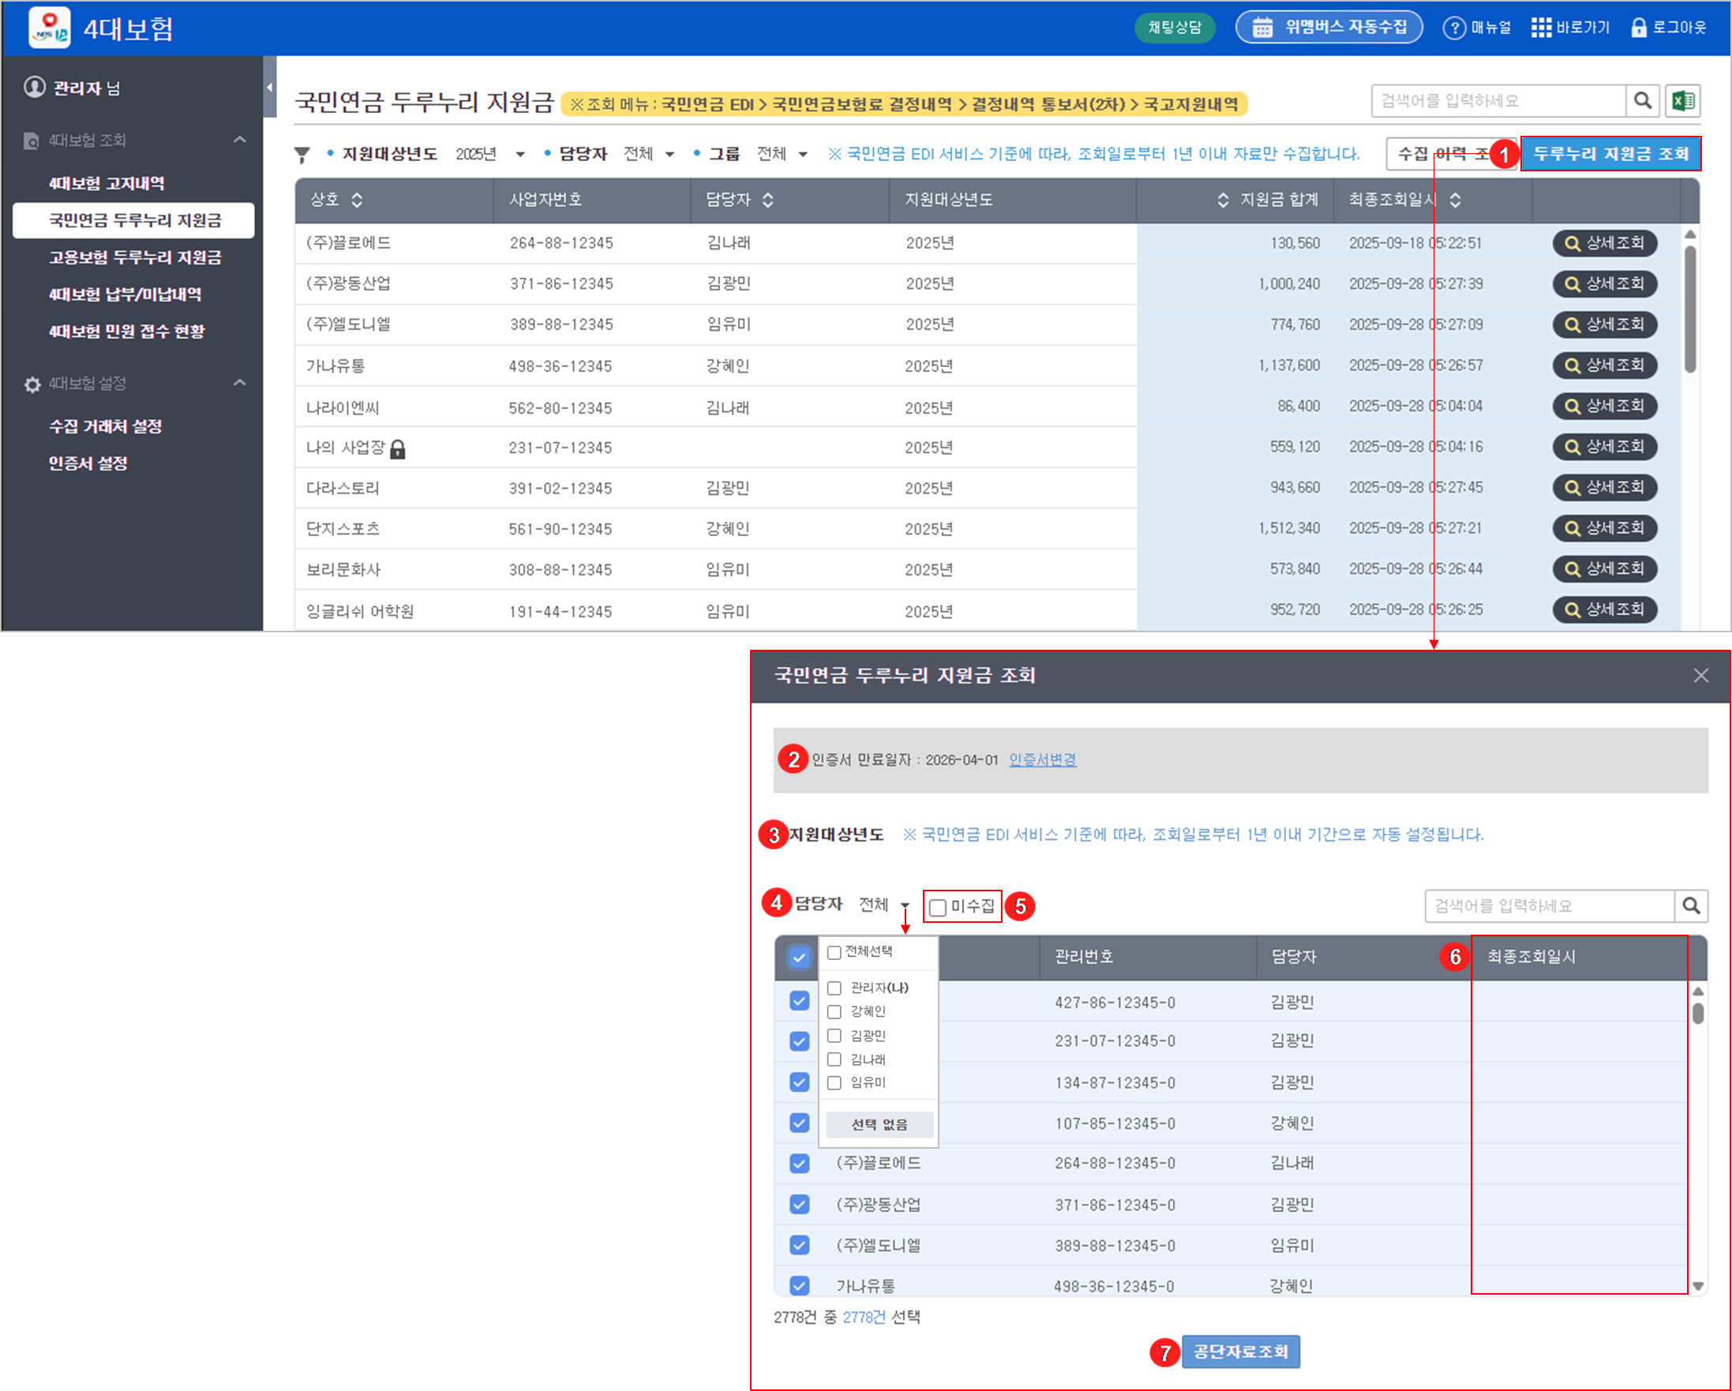Click the 인증서변경 link
The image size is (1732, 1391).
(x=1042, y=760)
